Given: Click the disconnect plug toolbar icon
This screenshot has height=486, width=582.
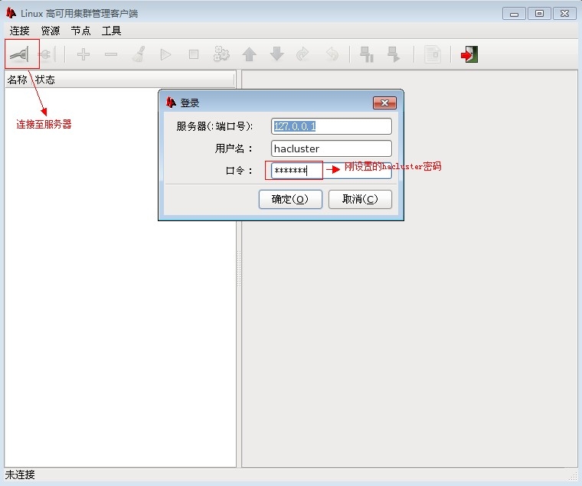Looking at the screenshot, I should [x=47, y=55].
